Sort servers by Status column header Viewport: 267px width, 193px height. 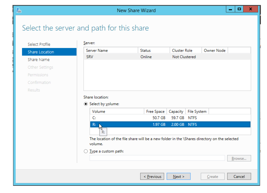(154, 51)
